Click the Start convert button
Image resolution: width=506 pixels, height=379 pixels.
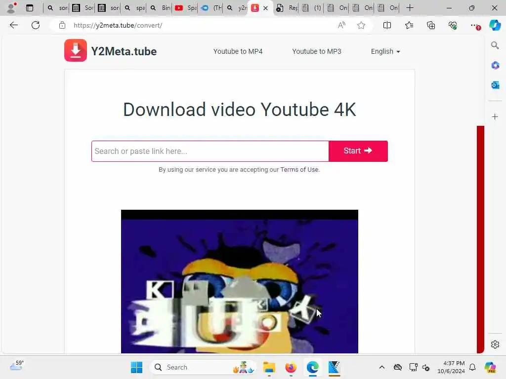pyautogui.click(x=358, y=151)
